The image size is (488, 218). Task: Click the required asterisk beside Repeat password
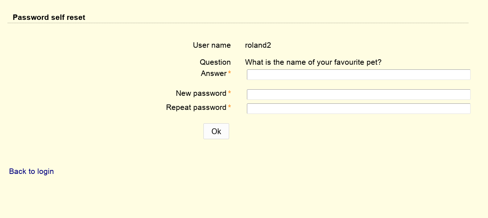tap(229, 108)
